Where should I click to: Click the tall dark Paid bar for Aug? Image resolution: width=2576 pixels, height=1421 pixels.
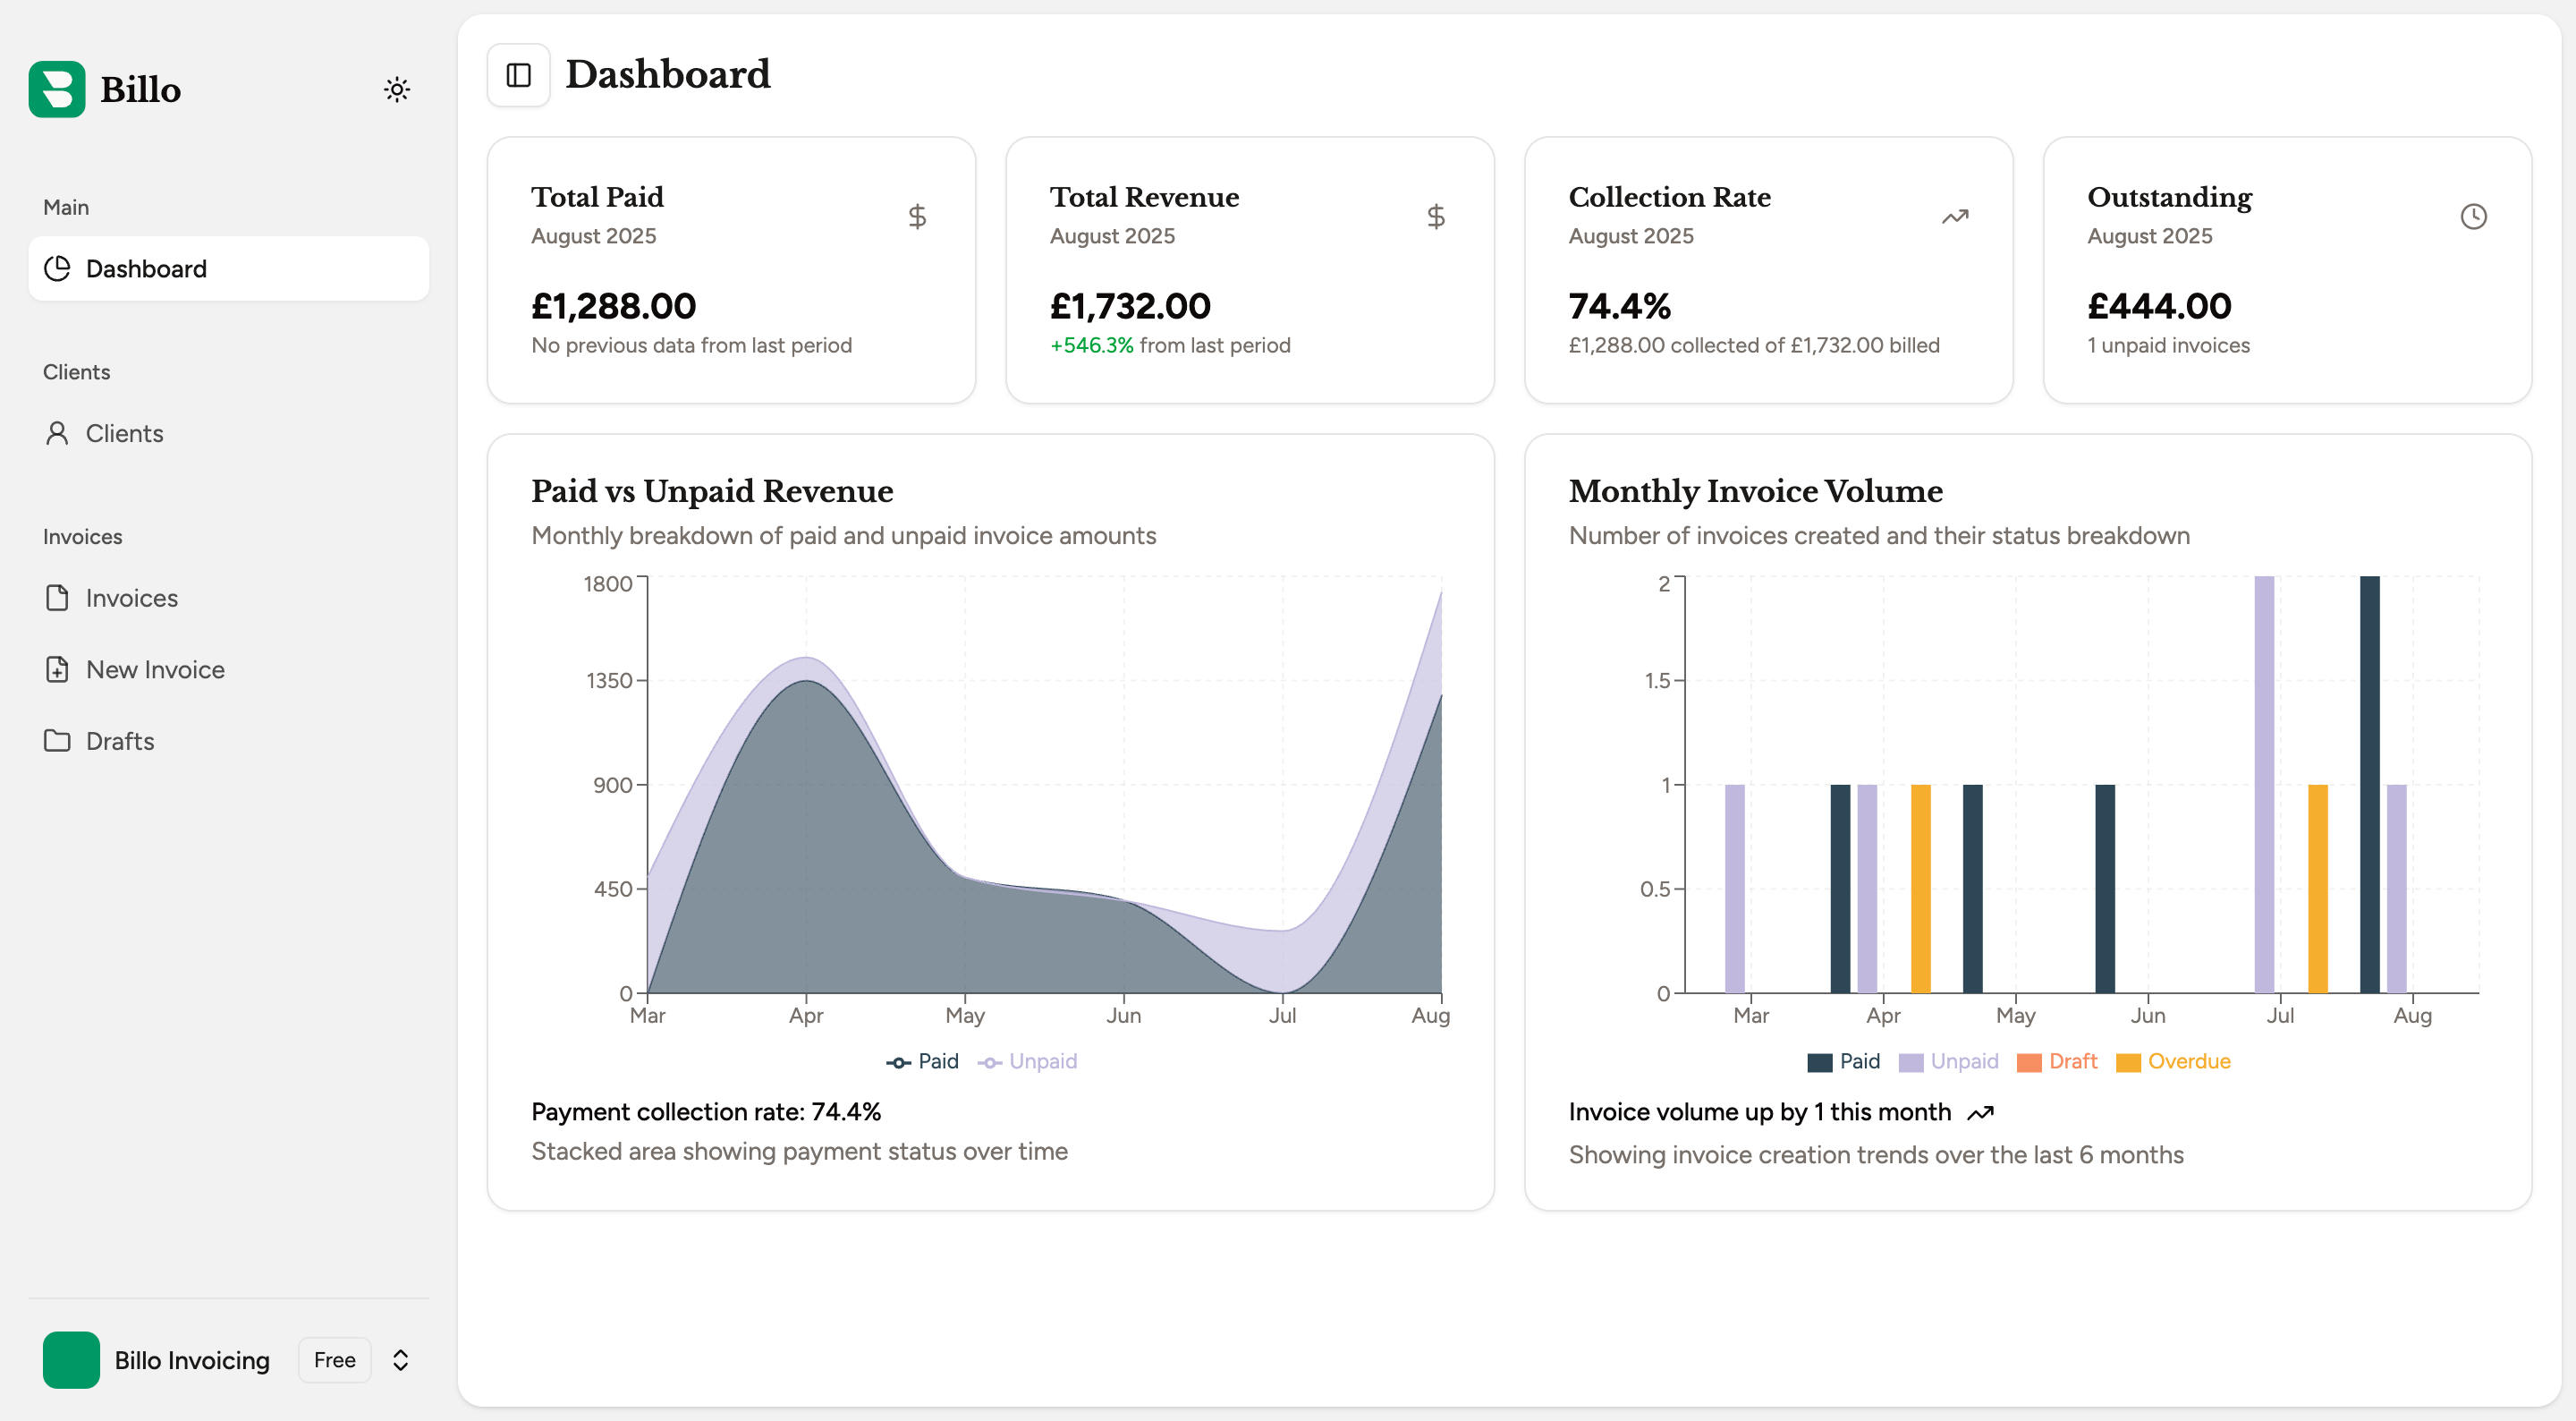click(x=2369, y=784)
